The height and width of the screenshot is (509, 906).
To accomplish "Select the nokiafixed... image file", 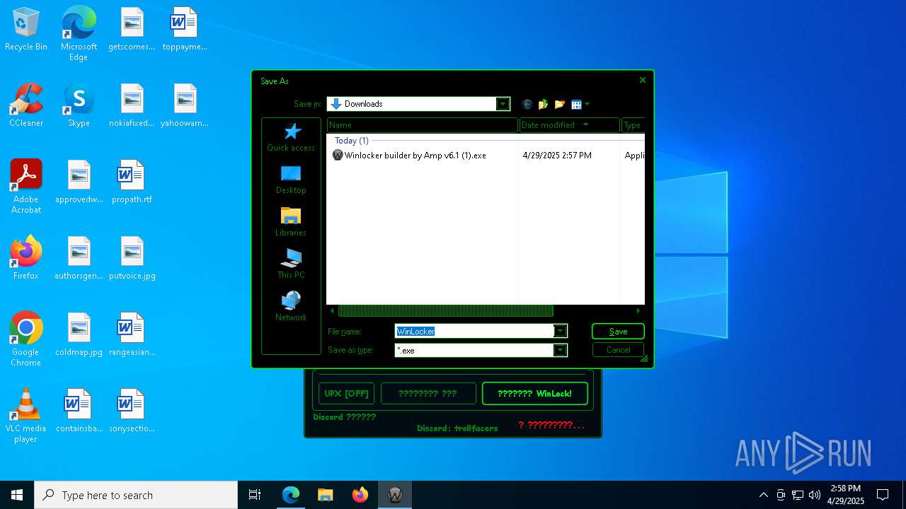I will tap(132, 105).
